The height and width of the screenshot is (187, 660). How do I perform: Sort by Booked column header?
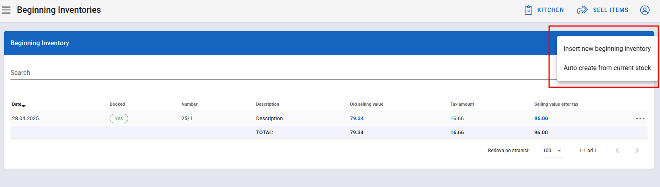(x=117, y=104)
